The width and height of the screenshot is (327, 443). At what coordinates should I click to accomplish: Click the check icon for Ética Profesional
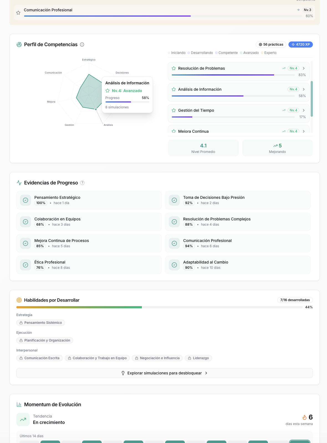tap(25, 265)
